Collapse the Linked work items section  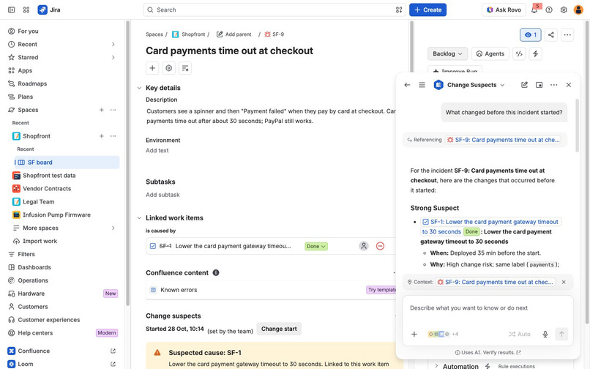[x=139, y=218]
